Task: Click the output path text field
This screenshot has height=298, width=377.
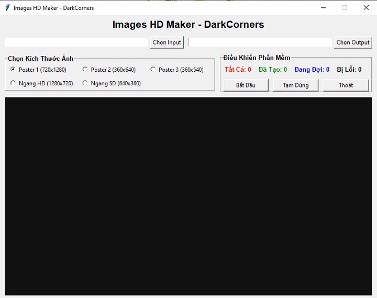Action: pyautogui.click(x=260, y=42)
